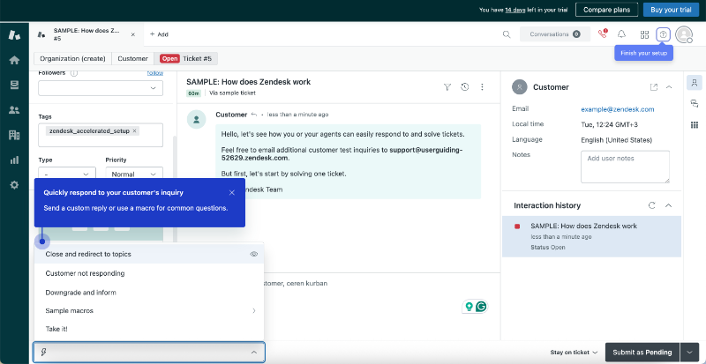Screen dimensions: 706x364
Task: Select Downgrade and inform macro
Action: [148, 293]
